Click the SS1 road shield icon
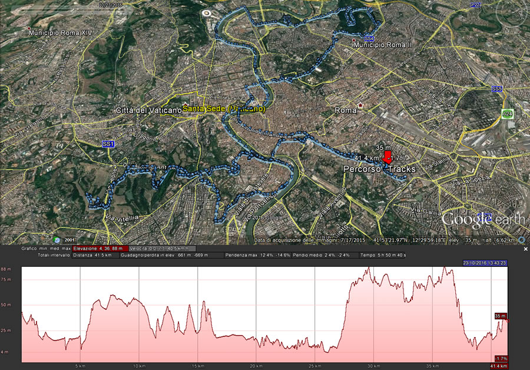 [x=108, y=144]
